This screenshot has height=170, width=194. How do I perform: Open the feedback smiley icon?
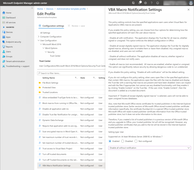(x=158, y=3)
